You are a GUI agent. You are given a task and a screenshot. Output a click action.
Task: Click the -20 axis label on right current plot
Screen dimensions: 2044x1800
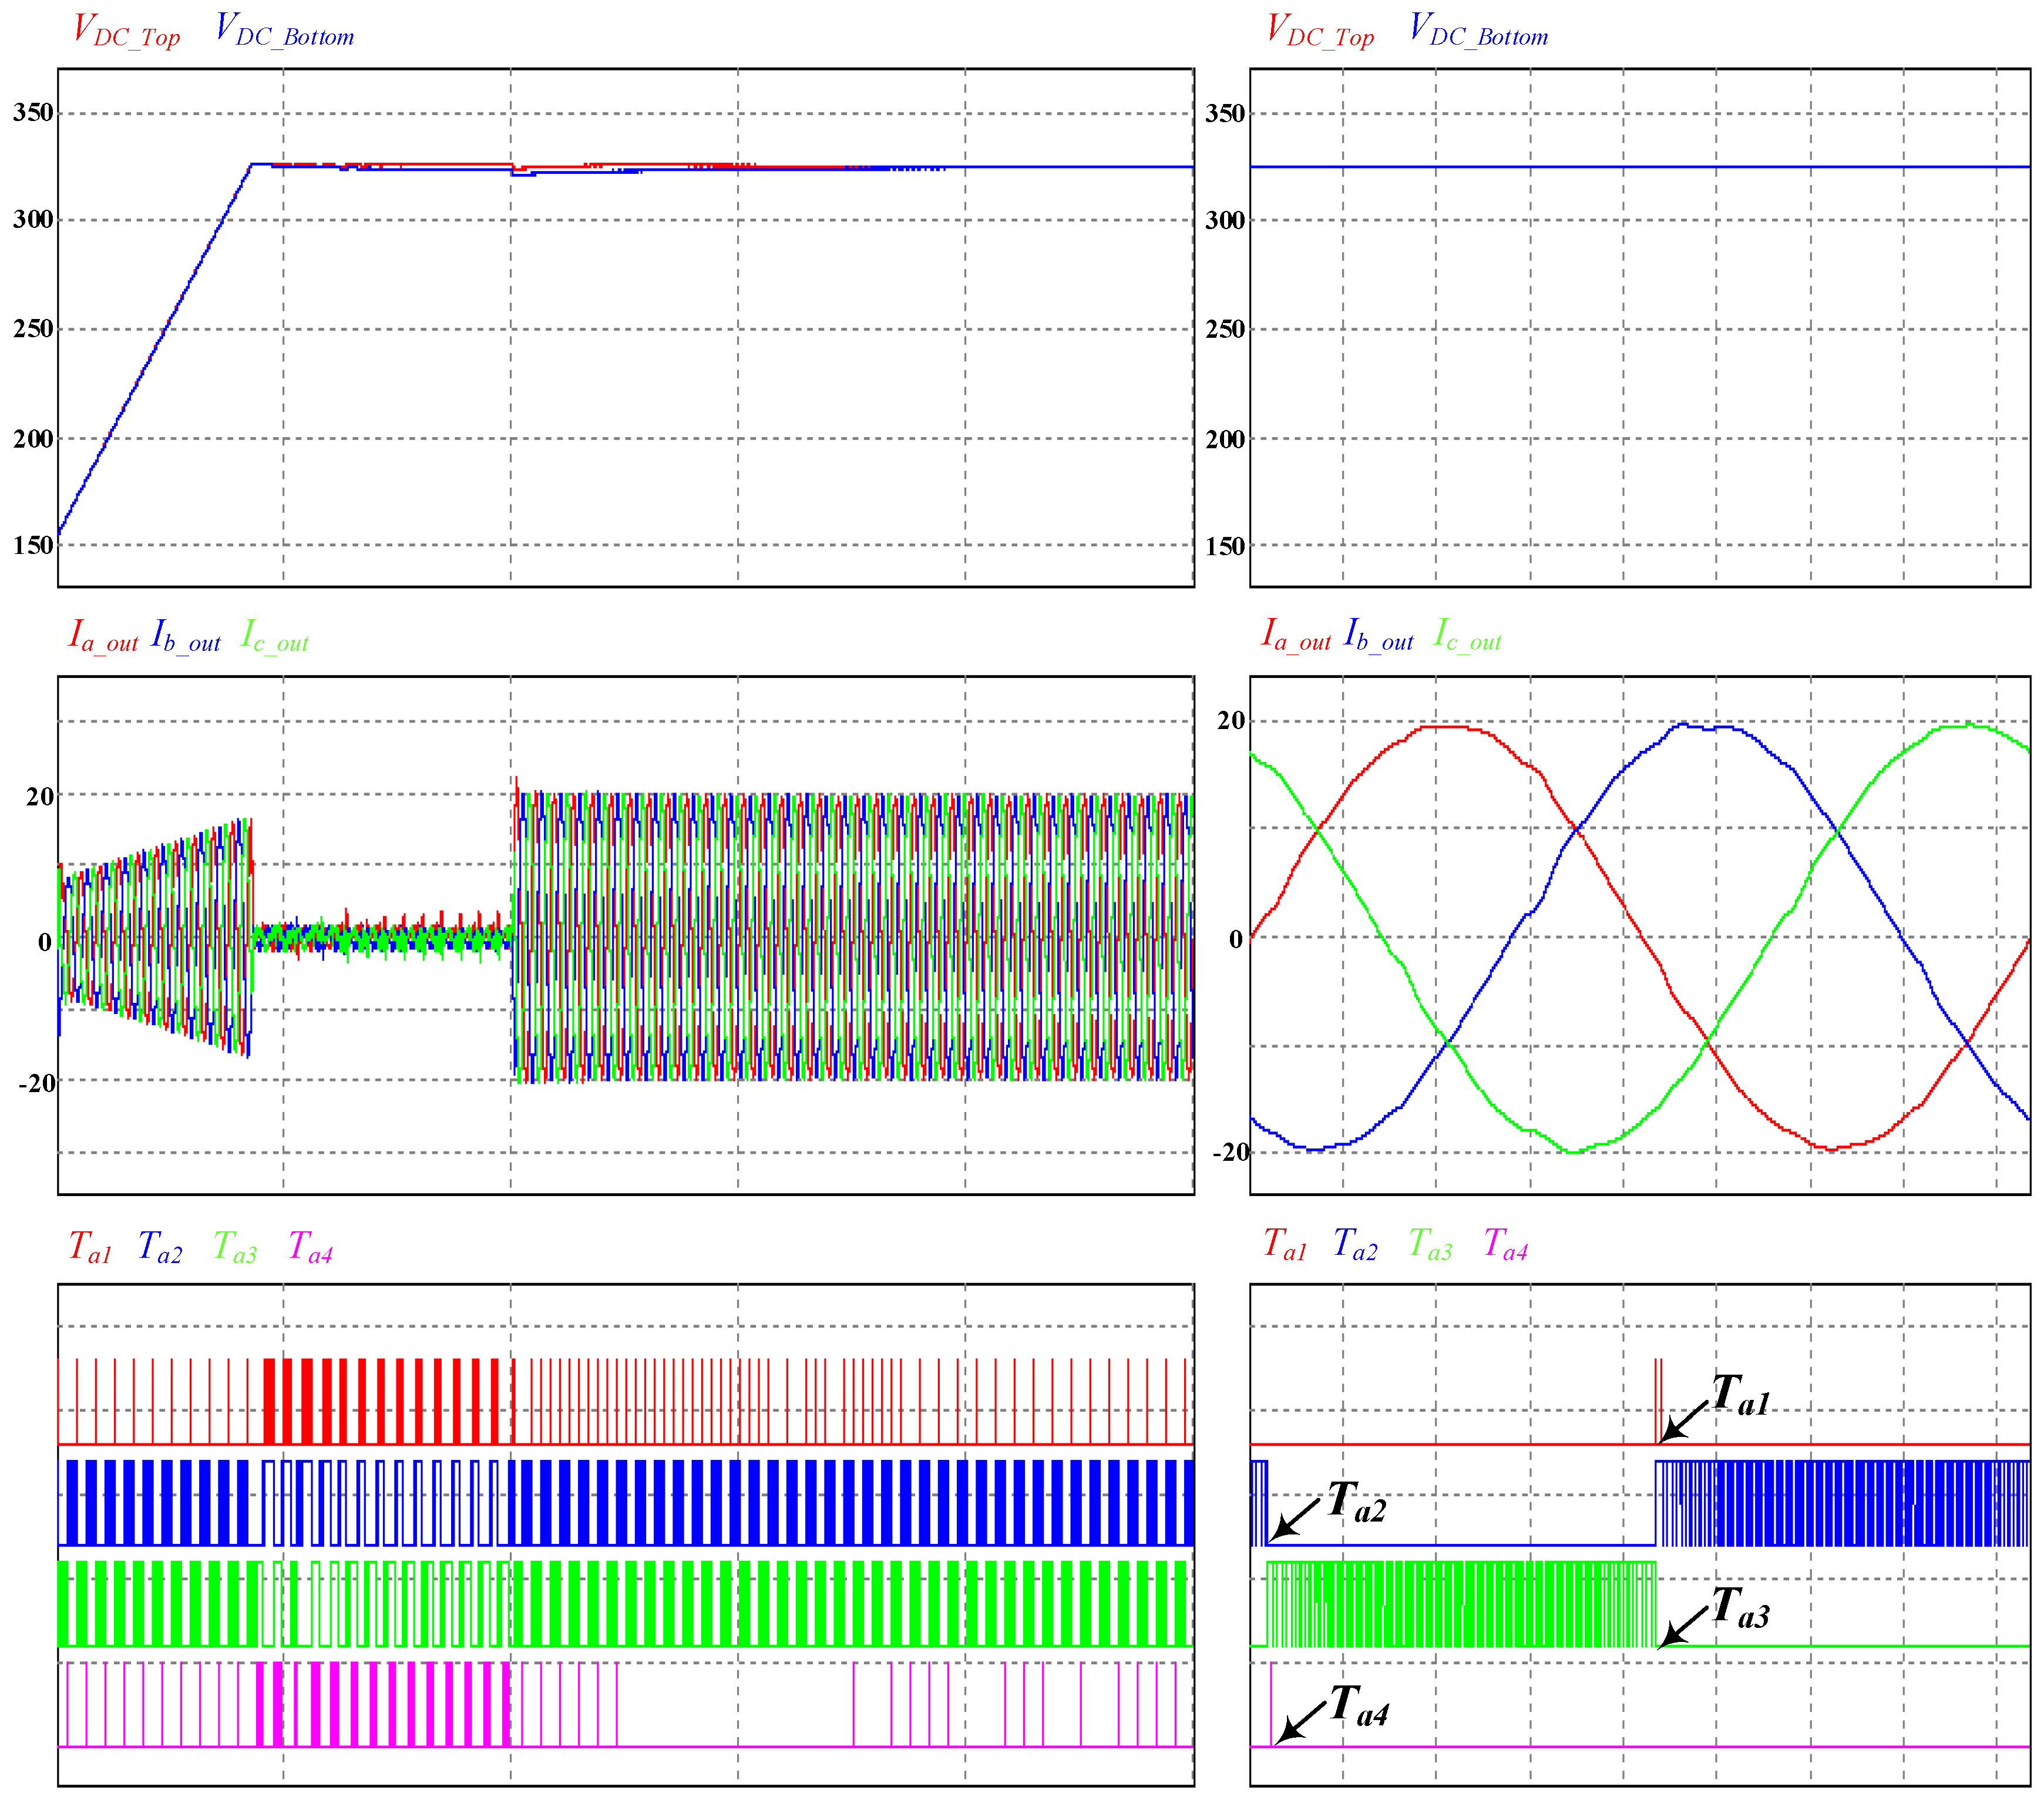[x=1231, y=1153]
